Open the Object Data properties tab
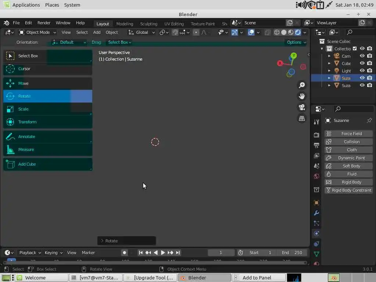This screenshot has width=376, height=282. (x=317, y=254)
